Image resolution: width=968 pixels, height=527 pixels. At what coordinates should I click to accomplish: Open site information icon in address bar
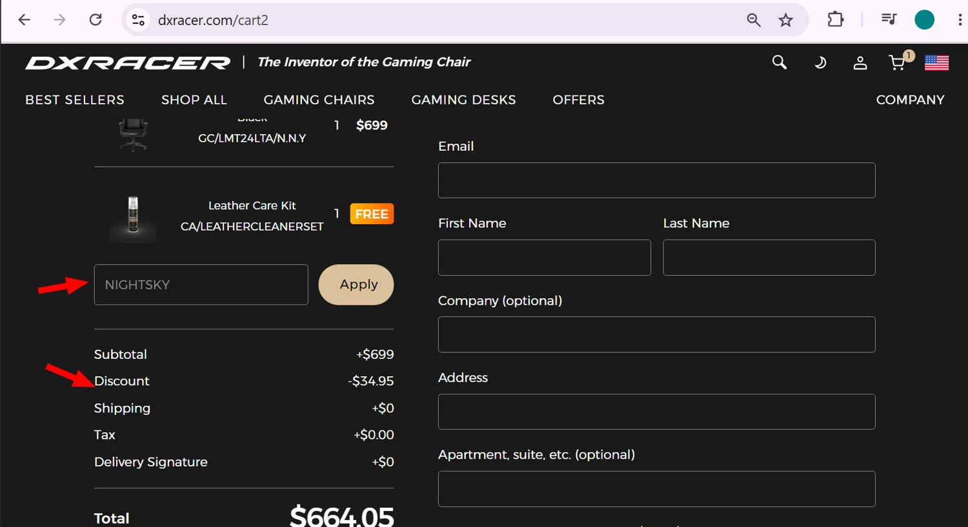[x=138, y=20]
